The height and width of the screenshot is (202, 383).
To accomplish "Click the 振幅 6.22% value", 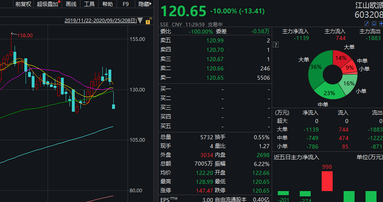I will click(262, 164).
